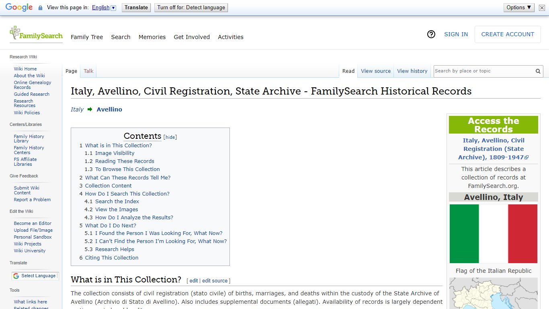
Task: Open Online Genealogy Records link
Action: 33,85
